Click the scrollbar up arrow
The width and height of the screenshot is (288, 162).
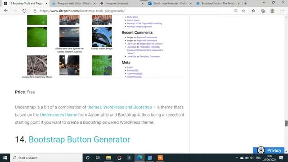pos(286,17)
